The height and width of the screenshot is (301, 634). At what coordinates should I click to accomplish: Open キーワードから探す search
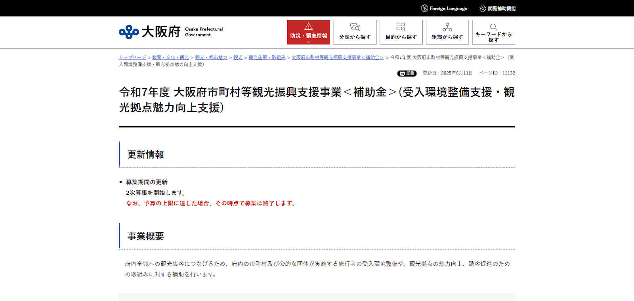(x=493, y=32)
